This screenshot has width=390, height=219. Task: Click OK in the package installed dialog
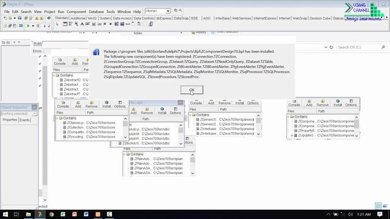tap(191, 90)
